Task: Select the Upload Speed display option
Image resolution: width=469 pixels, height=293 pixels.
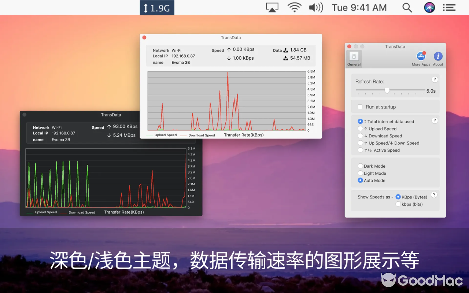Action: click(360, 129)
